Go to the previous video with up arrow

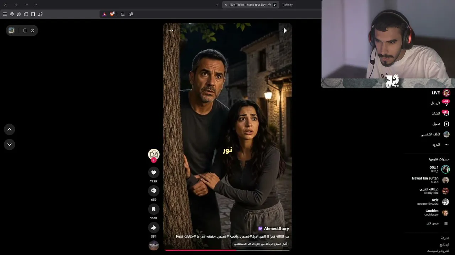pos(10,129)
